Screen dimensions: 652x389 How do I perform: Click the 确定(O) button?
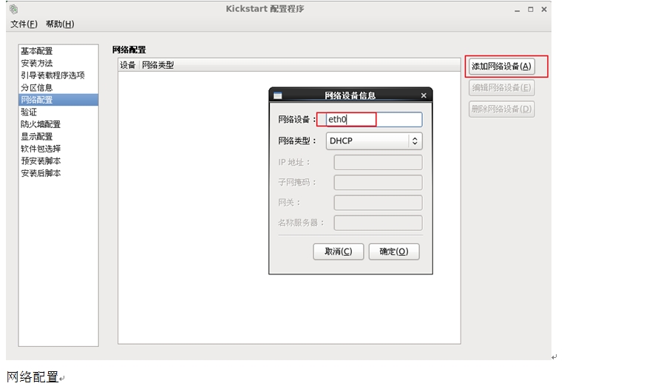click(394, 251)
